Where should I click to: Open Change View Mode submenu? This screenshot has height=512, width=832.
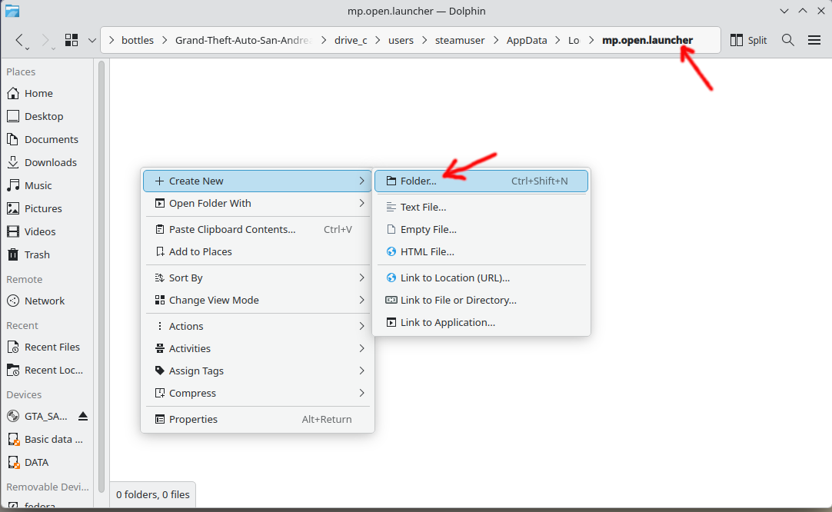pos(258,301)
